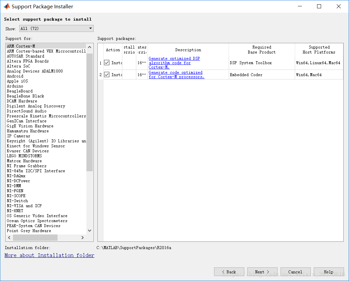349x281 pixels.
Task: Select Android in support list
Action: coord(46,76)
